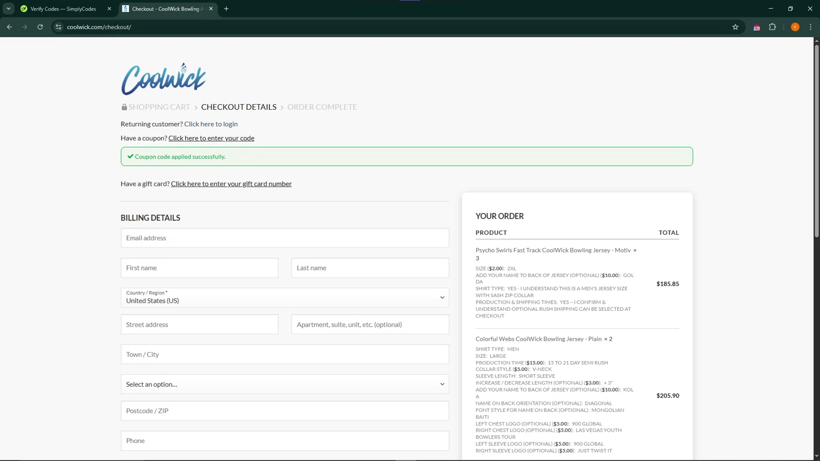Open the Chrome three-dot menu
The height and width of the screenshot is (461, 820).
click(811, 27)
